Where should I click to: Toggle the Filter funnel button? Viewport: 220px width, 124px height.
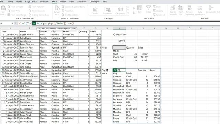(x=148, y=9)
